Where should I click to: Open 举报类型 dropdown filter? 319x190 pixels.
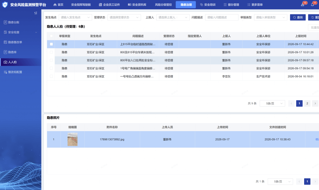tap(271, 17)
